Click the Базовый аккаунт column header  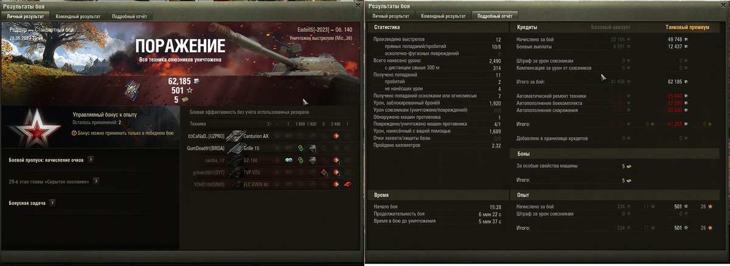611,27
